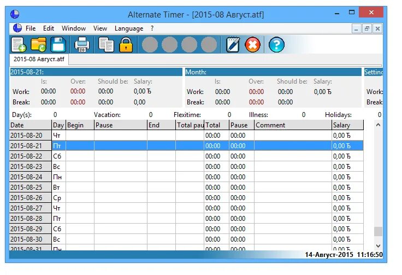Select row 2015-08-30
Image resolution: width=402 pixels, height=275 pixels.
click(186, 239)
